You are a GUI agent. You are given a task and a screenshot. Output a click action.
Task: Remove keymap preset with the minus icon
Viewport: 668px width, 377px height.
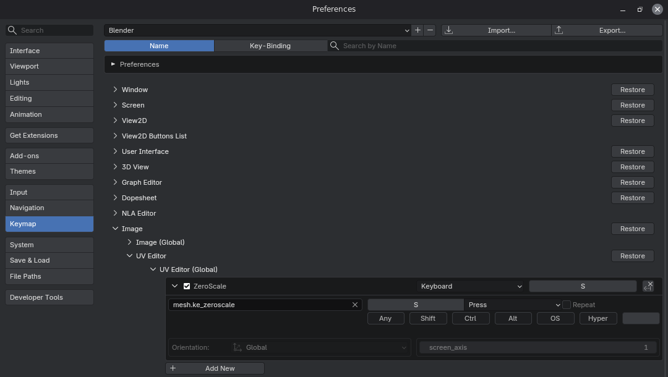click(x=430, y=30)
